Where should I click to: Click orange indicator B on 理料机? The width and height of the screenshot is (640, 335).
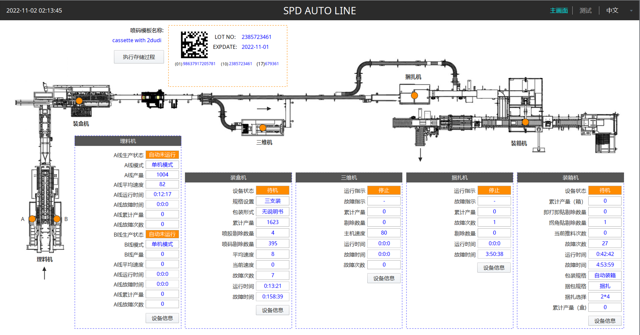57,219
